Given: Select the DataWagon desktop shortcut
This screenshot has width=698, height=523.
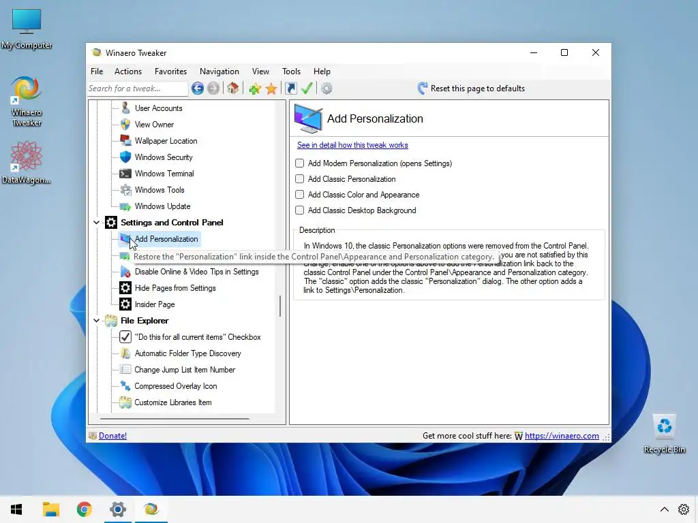Looking at the screenshot, I should 26,163.
